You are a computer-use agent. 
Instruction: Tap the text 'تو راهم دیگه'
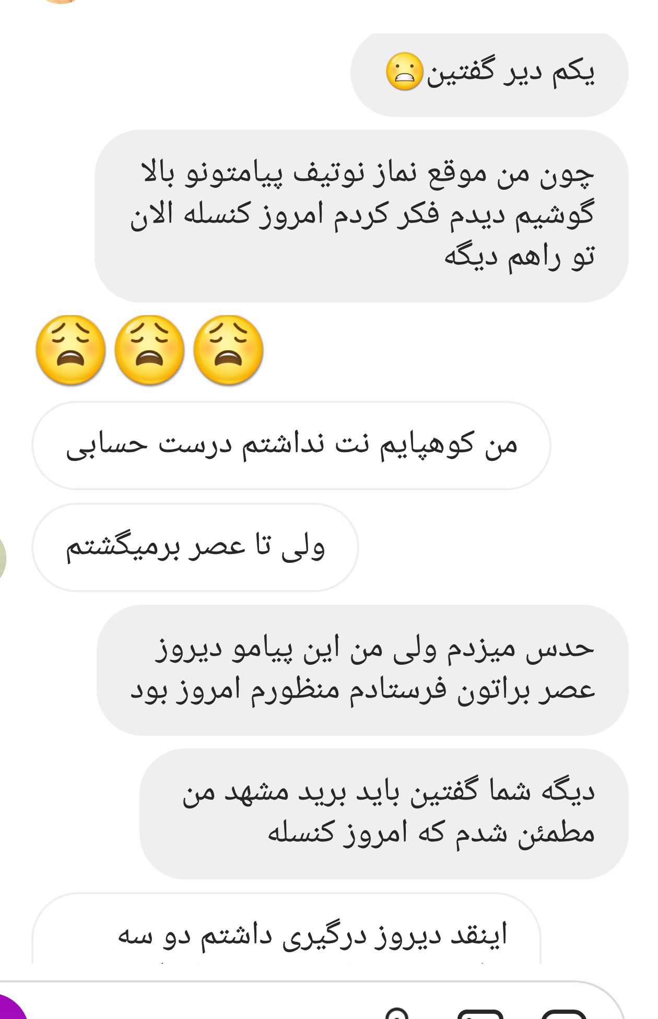coord(519,257)
